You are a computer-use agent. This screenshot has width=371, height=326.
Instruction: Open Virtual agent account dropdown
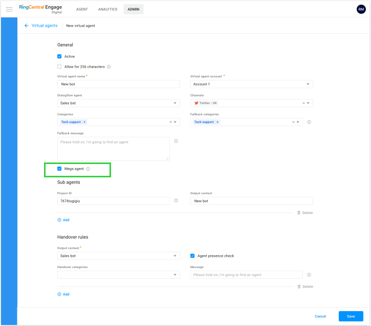point(252,84)
